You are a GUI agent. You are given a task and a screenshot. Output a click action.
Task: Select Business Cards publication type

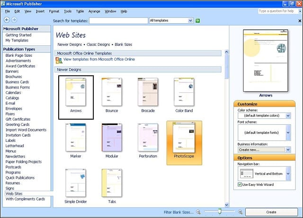pyautogui.click(x=17, y=82)
